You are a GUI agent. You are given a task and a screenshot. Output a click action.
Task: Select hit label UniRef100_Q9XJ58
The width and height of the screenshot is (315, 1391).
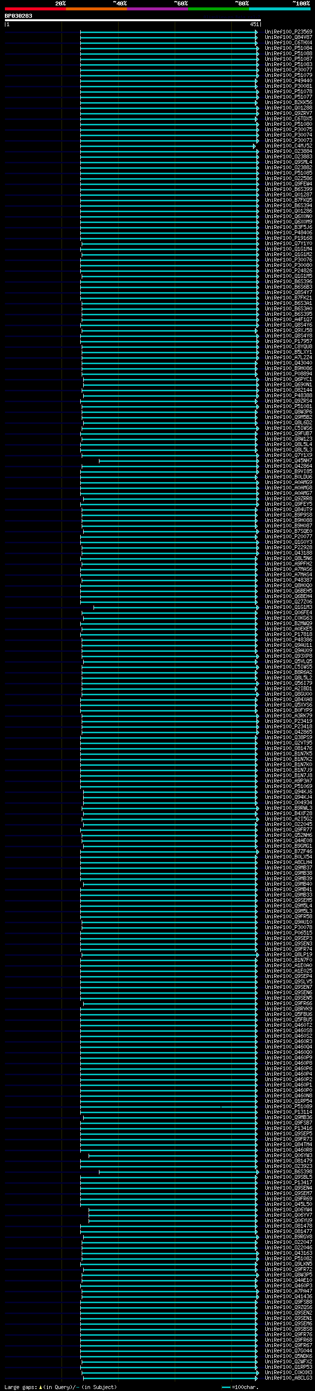[288, 331]
